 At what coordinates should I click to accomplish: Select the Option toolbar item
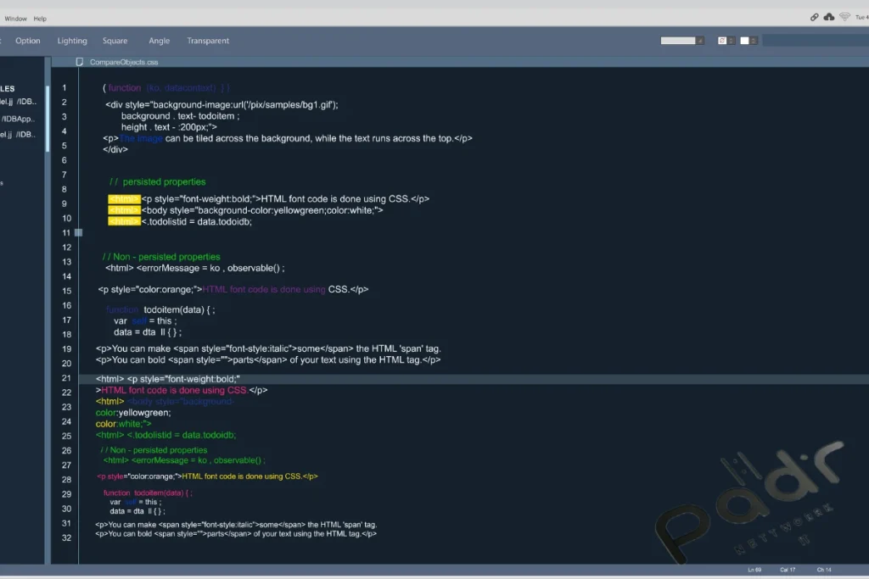[x=28, y=41]
